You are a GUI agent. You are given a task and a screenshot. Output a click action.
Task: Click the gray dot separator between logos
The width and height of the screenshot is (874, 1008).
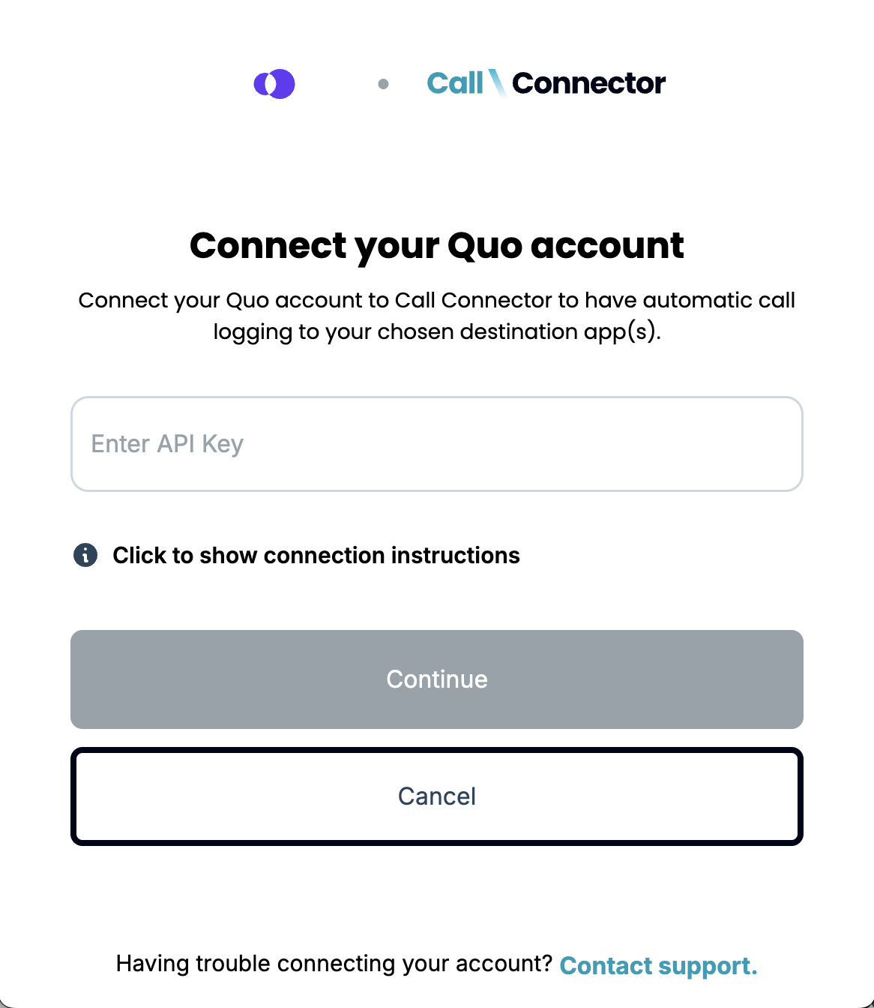point(383,84)
